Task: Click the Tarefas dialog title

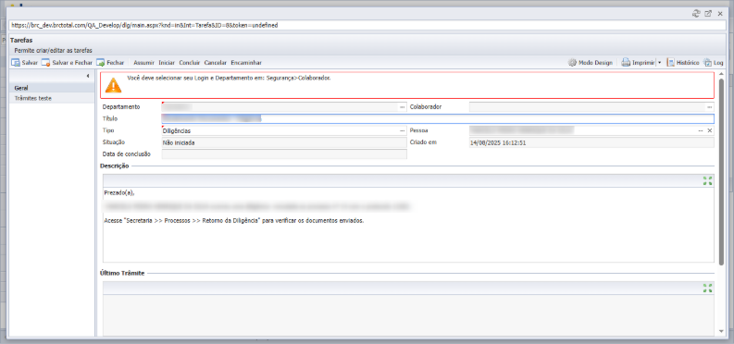Action: click(x=21, y=41)
